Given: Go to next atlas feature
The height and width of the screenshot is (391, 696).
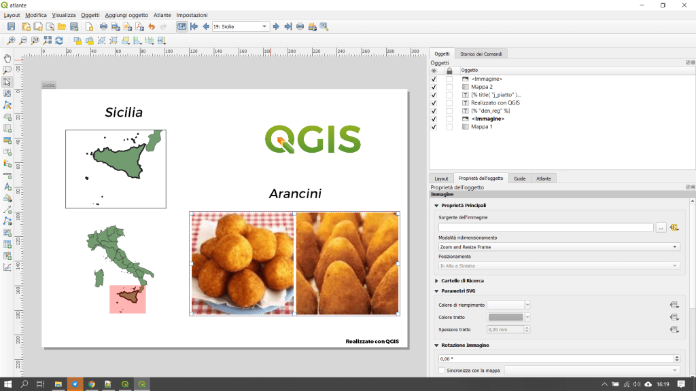Looking at the screenshot, I should pos(276,26).
